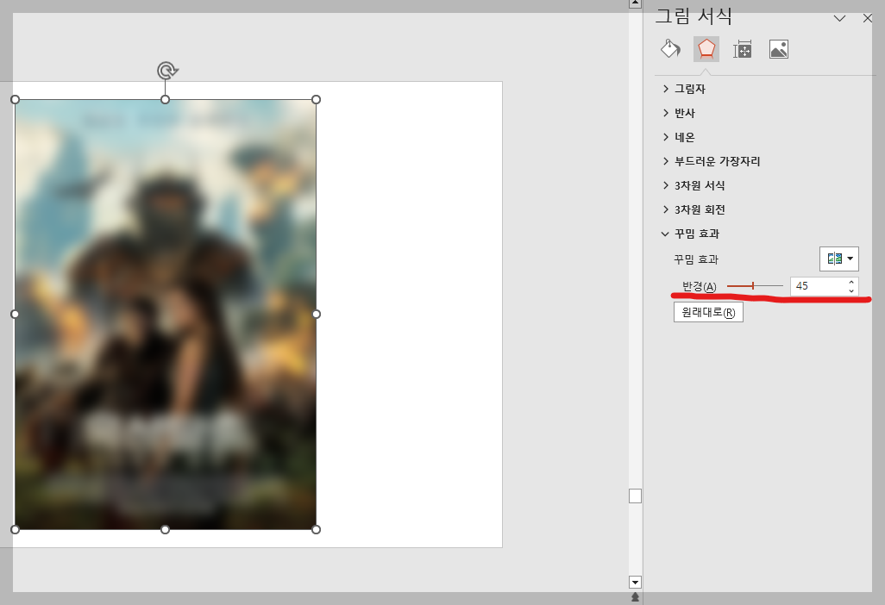This screenshot has width=885, height=605.
Task: Open the Size & Properties tab icon
Action: (742, 50)
